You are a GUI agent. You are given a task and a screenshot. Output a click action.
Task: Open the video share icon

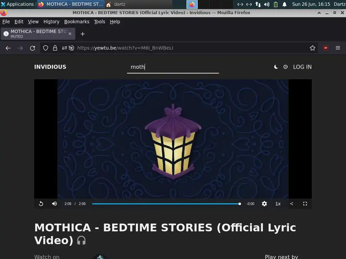click(x=292, y=204)
